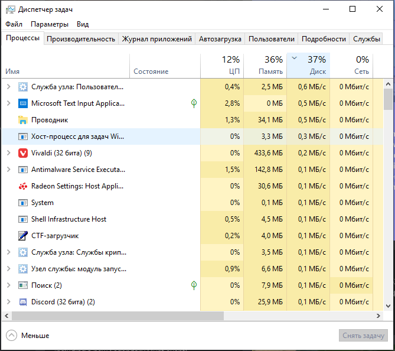
Task: Select the Процессы tab
Action: [22, 38]
